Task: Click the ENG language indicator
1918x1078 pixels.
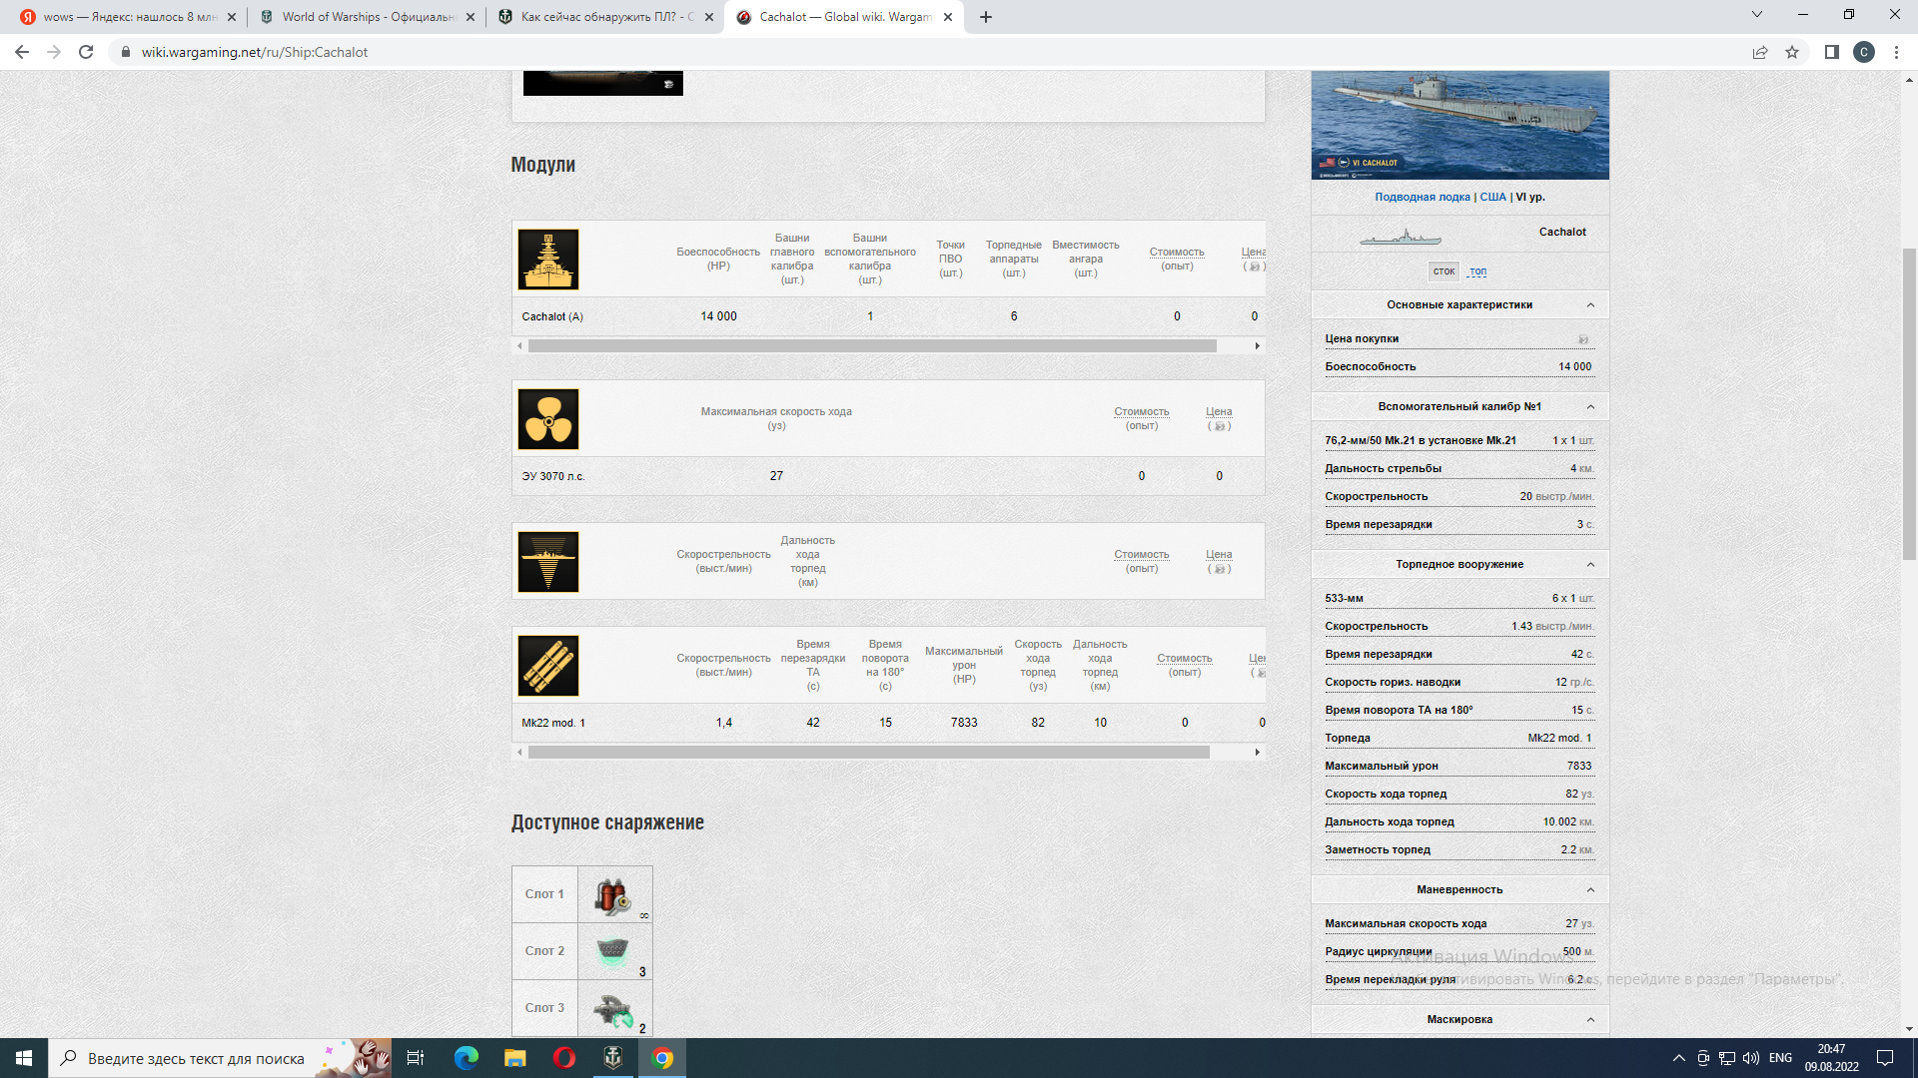Action: pos(1780,1058)
